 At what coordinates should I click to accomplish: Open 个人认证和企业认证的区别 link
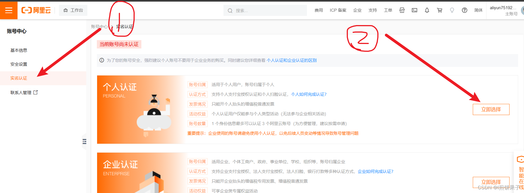(291, 60)
